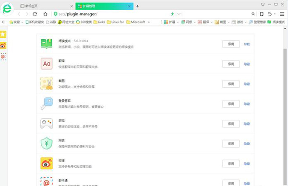The width and height of the screenshot is (288, 186).
Task: Click the sidebar mail @ icon
Action: click(x=3, y=57)
